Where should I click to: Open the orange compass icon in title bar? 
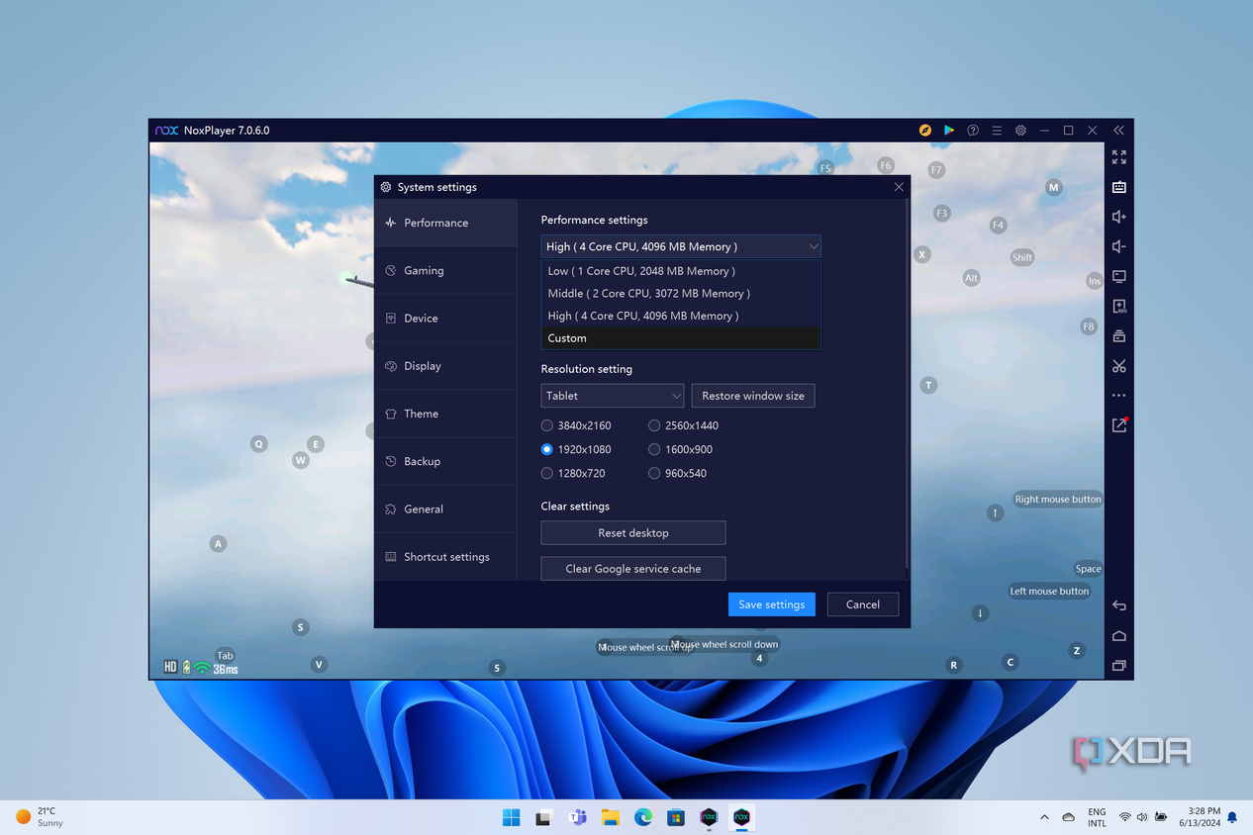(x=925, y=131)
